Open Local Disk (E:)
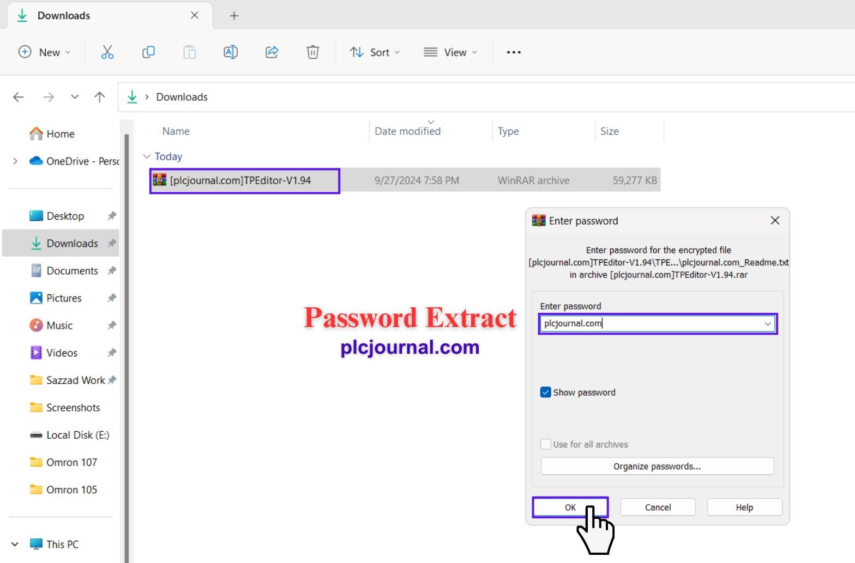This screenshot has width=855, height=563. [x=70, y=434]
